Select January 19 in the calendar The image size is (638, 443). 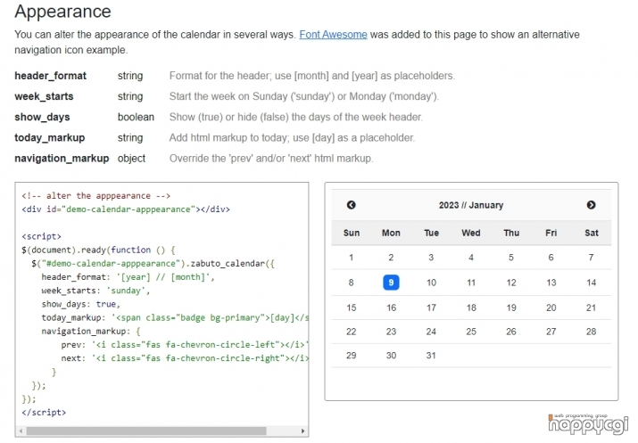511,308
